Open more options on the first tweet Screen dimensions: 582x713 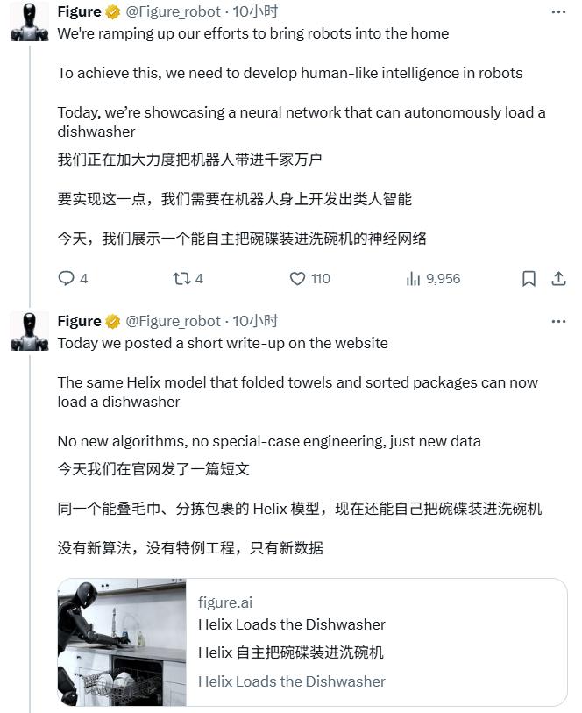[558, 11]
